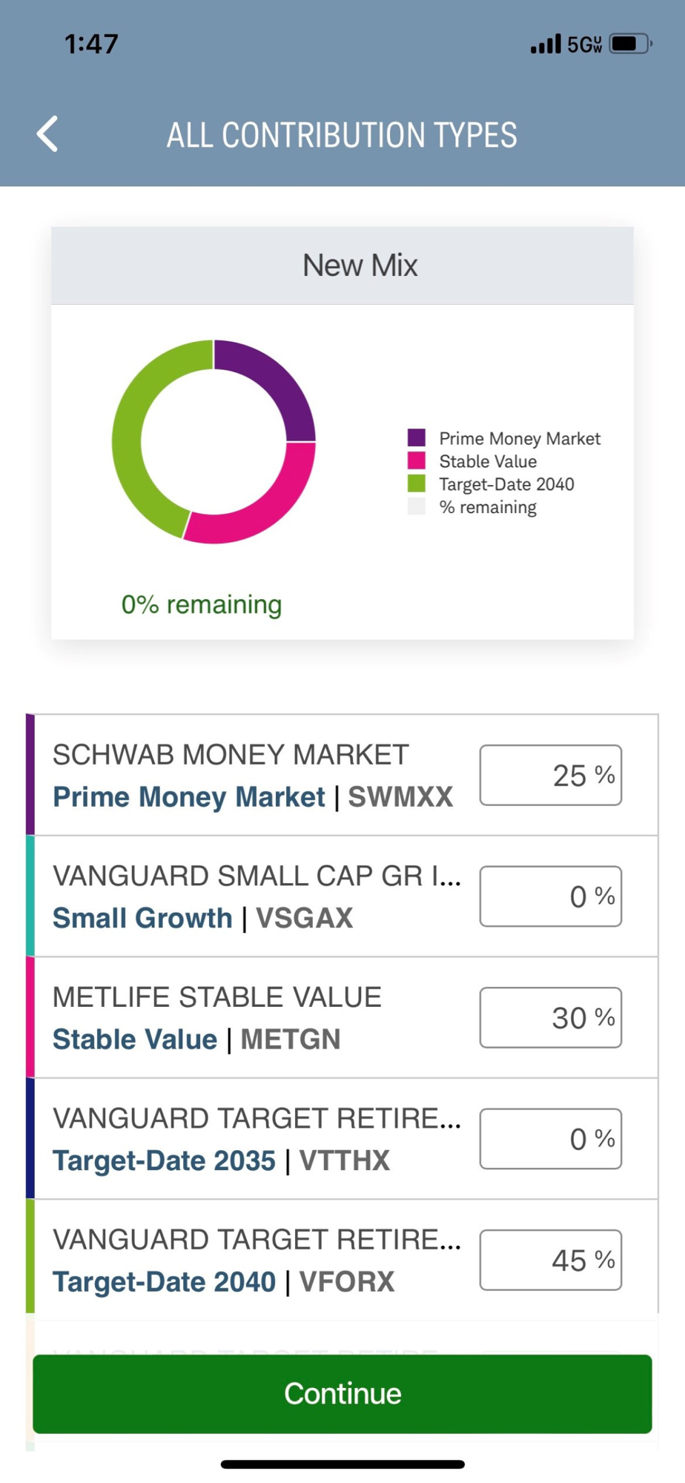Edit the Target-Date 2035 percentage field

coord(550,1139)
